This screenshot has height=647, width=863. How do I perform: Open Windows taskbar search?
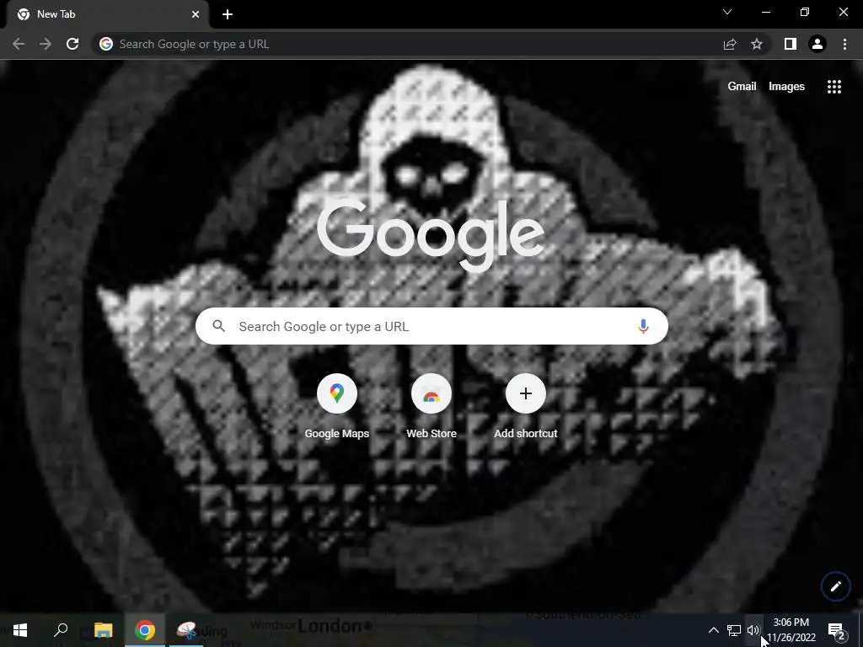click(61, 630)
